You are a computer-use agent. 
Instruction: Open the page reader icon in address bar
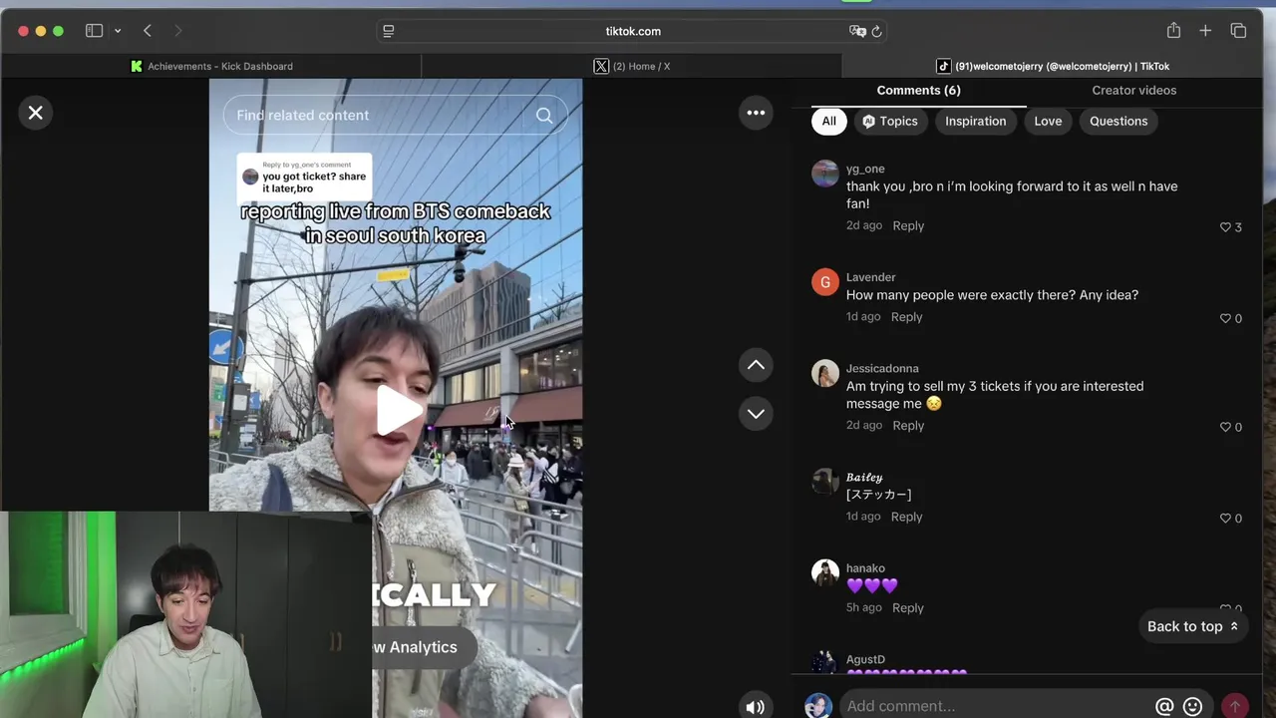point(389,31)
